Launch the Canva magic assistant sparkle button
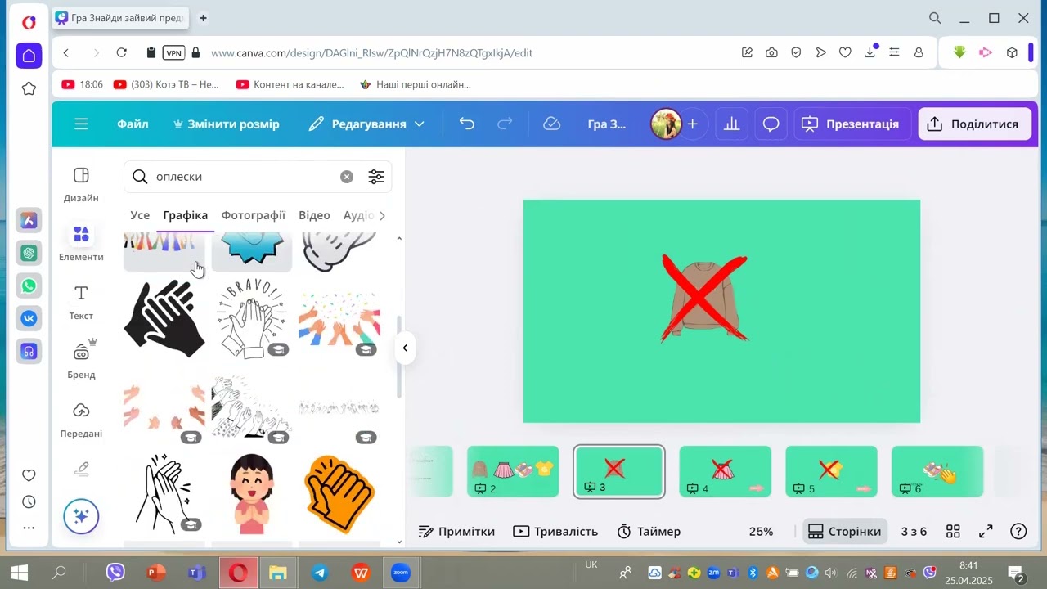This screenshot has width=1047, height=589. pos(81,516)
